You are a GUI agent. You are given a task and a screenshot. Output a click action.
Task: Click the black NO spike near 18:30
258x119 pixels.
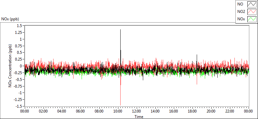(197, 55)
